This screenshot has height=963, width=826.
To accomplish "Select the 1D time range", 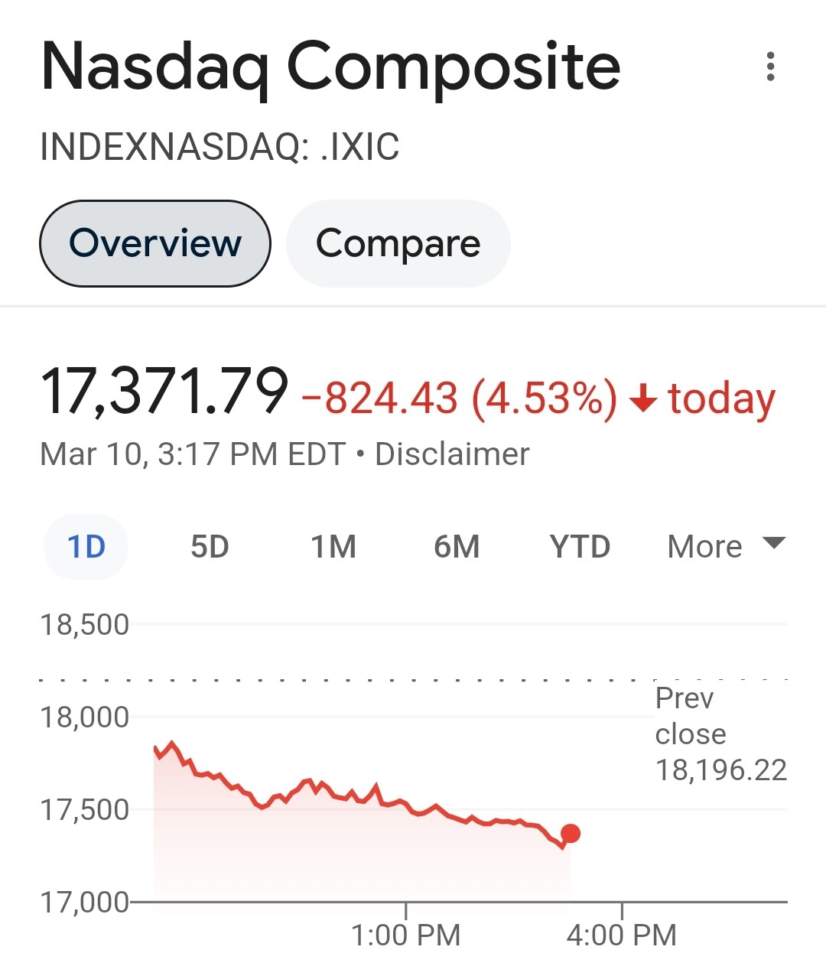I will click(x=86, y=547).
